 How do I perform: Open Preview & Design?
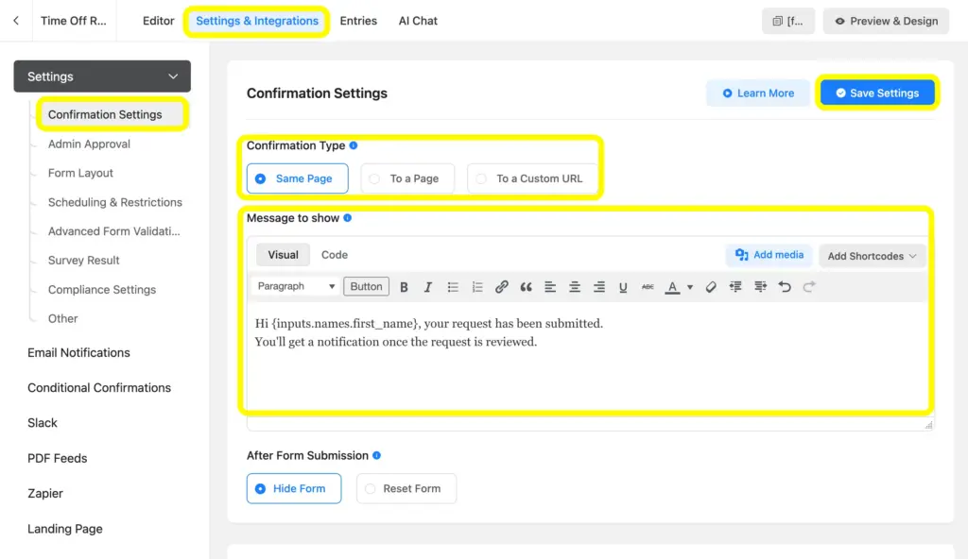886,21
